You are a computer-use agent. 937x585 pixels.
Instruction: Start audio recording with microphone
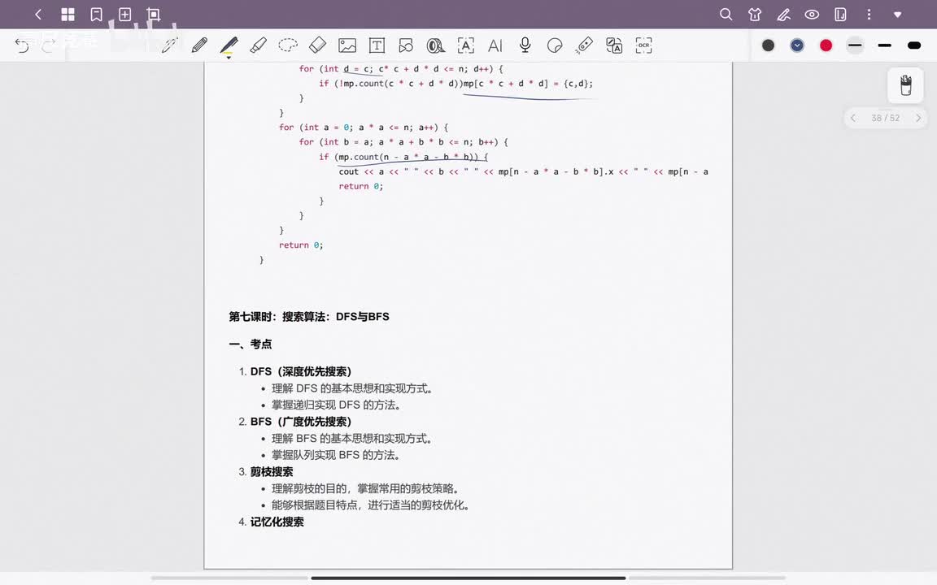pyautogui.click(x=525, y=45)
